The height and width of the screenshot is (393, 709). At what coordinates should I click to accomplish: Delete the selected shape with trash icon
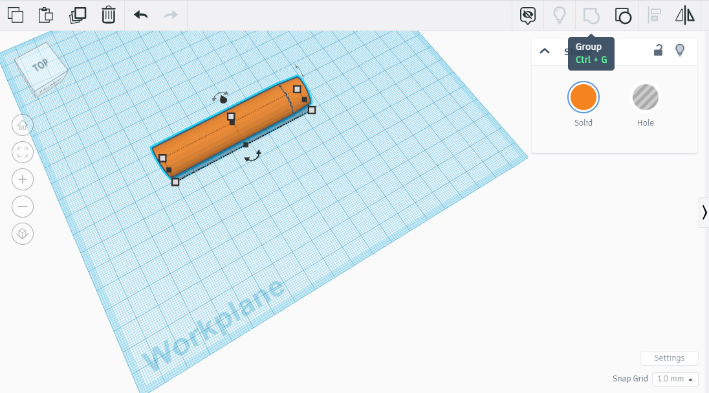pos(109,15)
